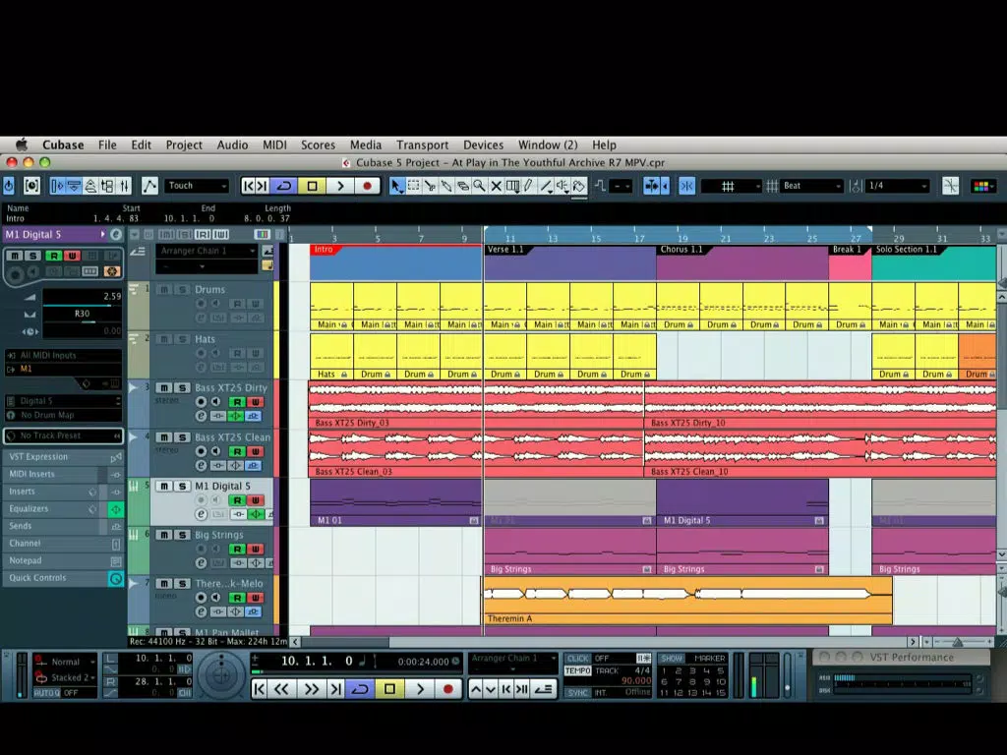
Task: Select the Play speaker tool in toolbar
Action: (563, 186)
